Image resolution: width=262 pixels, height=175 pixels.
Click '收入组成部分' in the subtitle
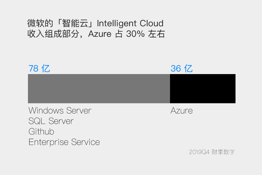click(x=53, y=34)
